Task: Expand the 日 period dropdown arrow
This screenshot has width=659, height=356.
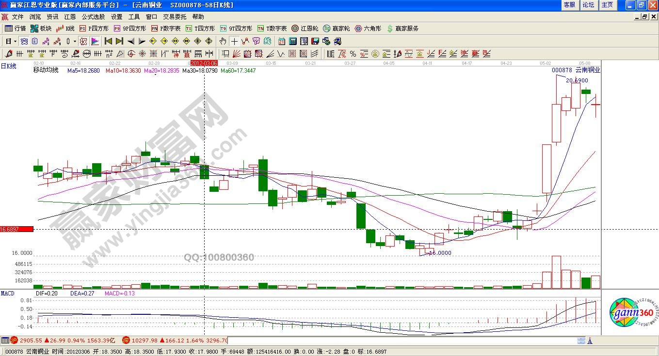Action: click(x=15, y=41)
